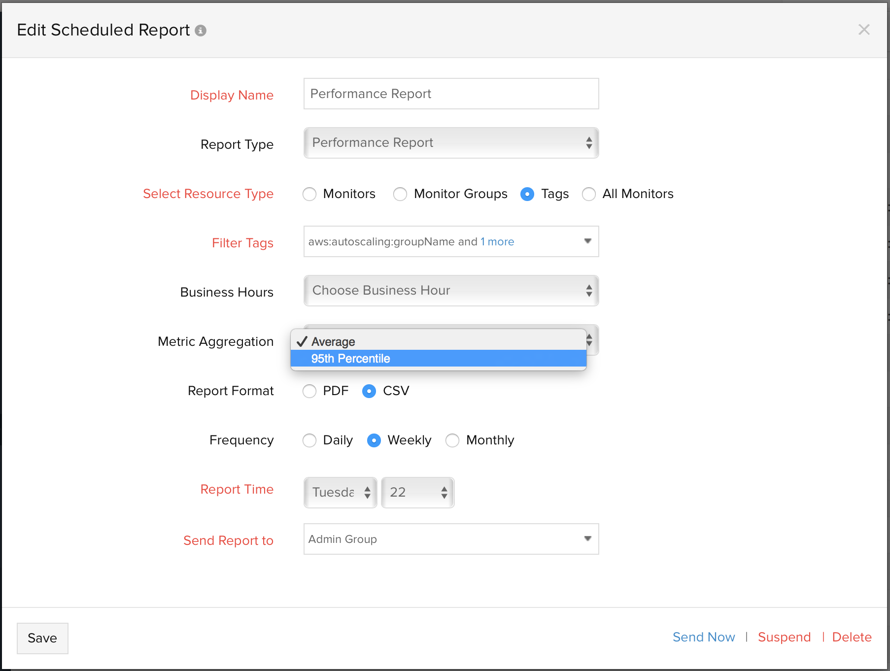
Task: Open the Report Type dropdown
Action: [x=451, y=143]
